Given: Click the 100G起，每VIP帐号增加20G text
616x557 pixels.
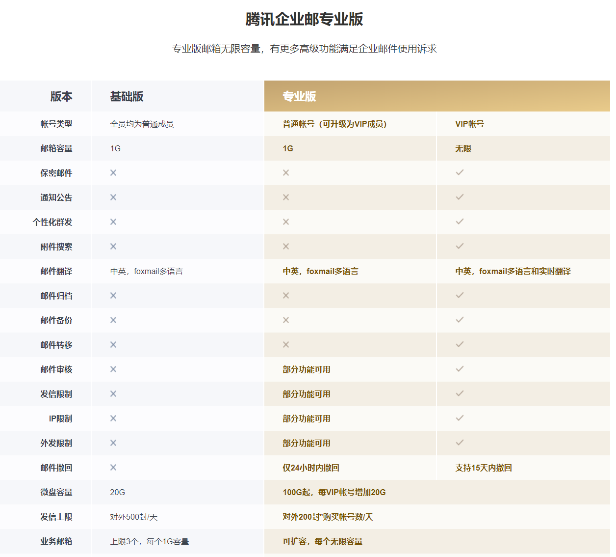Looking at the screenshot, I should (334, 492).
